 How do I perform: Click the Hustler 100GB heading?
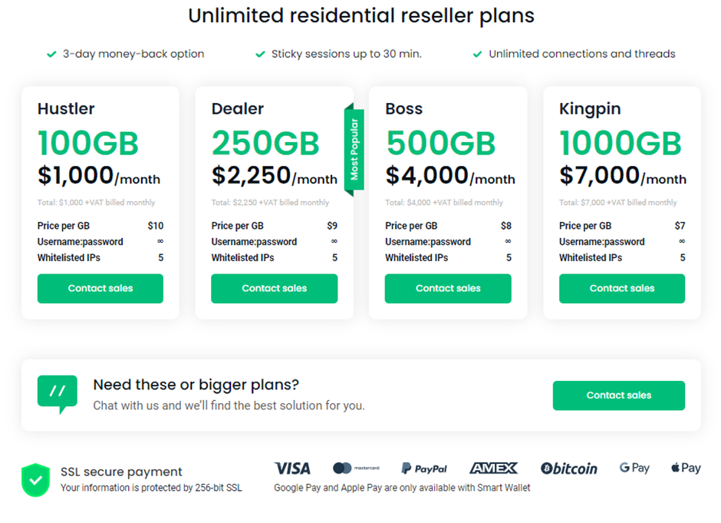point(88,144)
